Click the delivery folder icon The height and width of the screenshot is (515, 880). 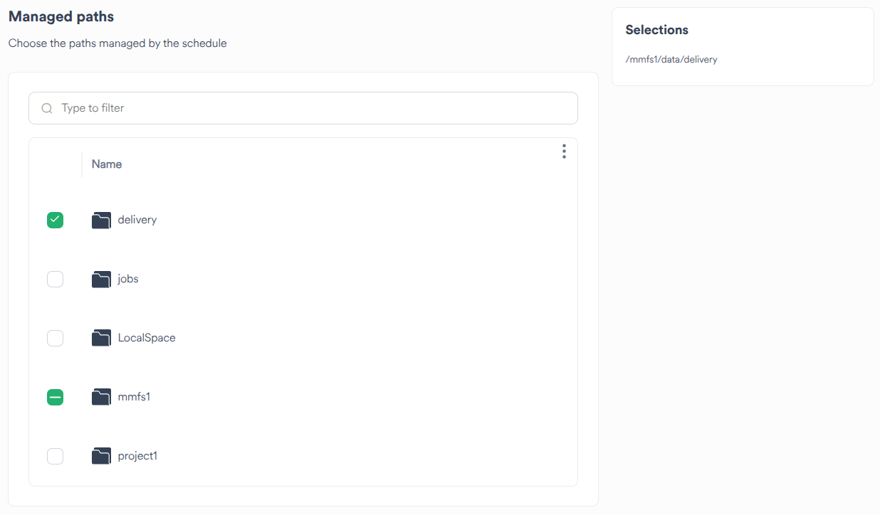click(101, 220)
